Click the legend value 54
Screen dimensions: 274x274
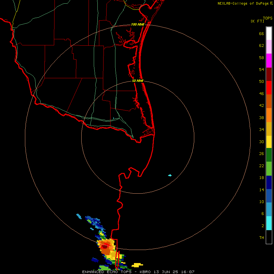[262, 69]
